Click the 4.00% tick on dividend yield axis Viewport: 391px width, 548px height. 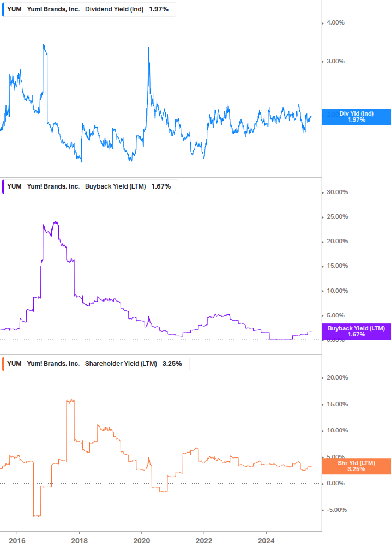pyautogui.click(x=335, y=23)
